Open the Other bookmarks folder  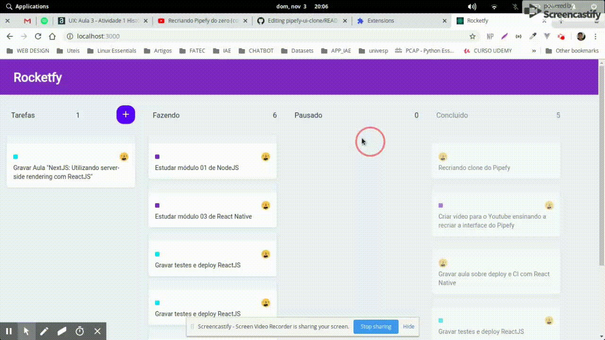click(x=572, y=51)
